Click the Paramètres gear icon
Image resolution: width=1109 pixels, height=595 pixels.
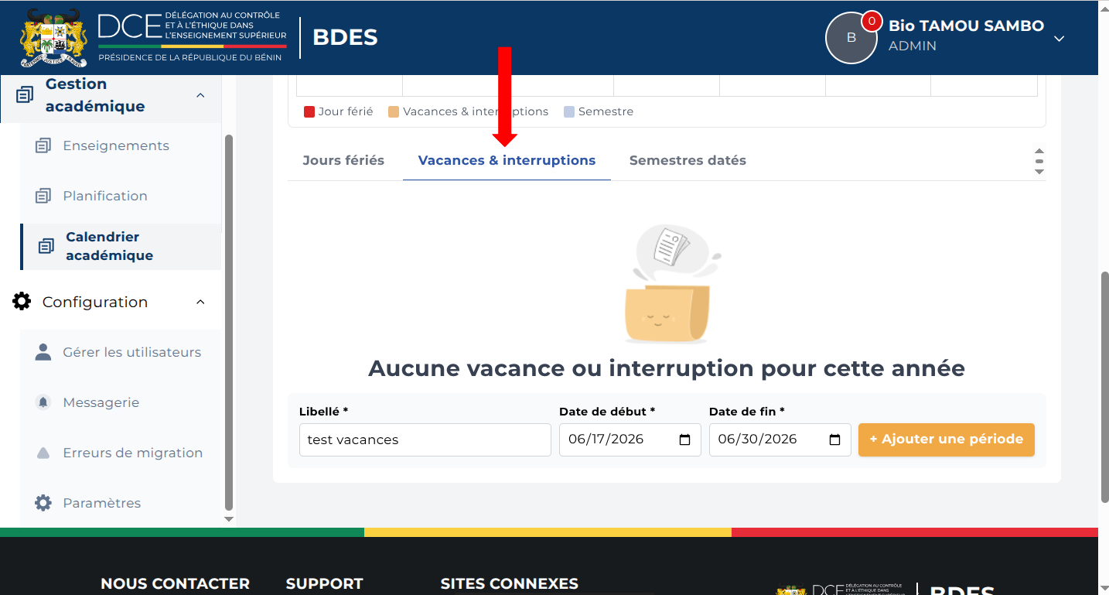pos(43,503)
